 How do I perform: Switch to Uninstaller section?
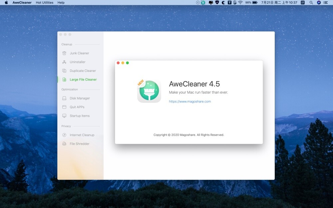[x=78, y=62]
